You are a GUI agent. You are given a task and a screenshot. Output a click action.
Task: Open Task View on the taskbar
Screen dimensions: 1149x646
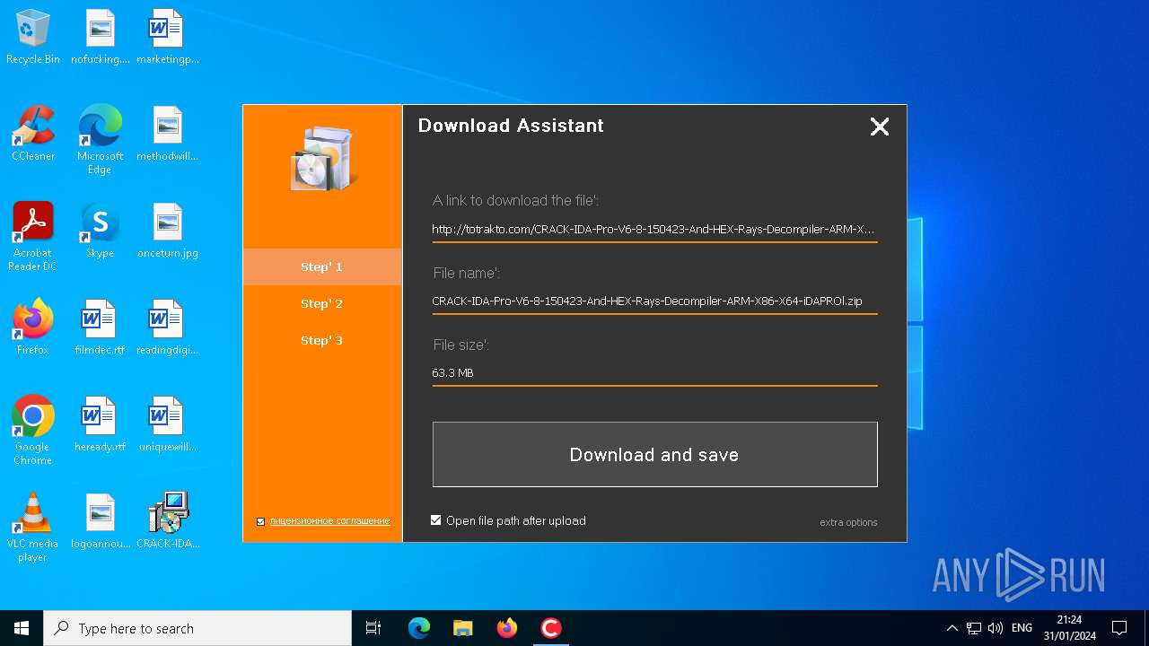click(373, 628)
